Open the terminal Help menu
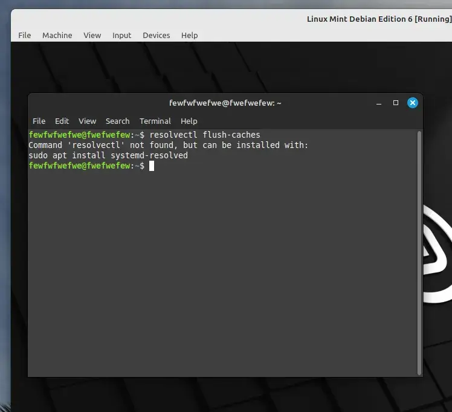 click(189, 121)
